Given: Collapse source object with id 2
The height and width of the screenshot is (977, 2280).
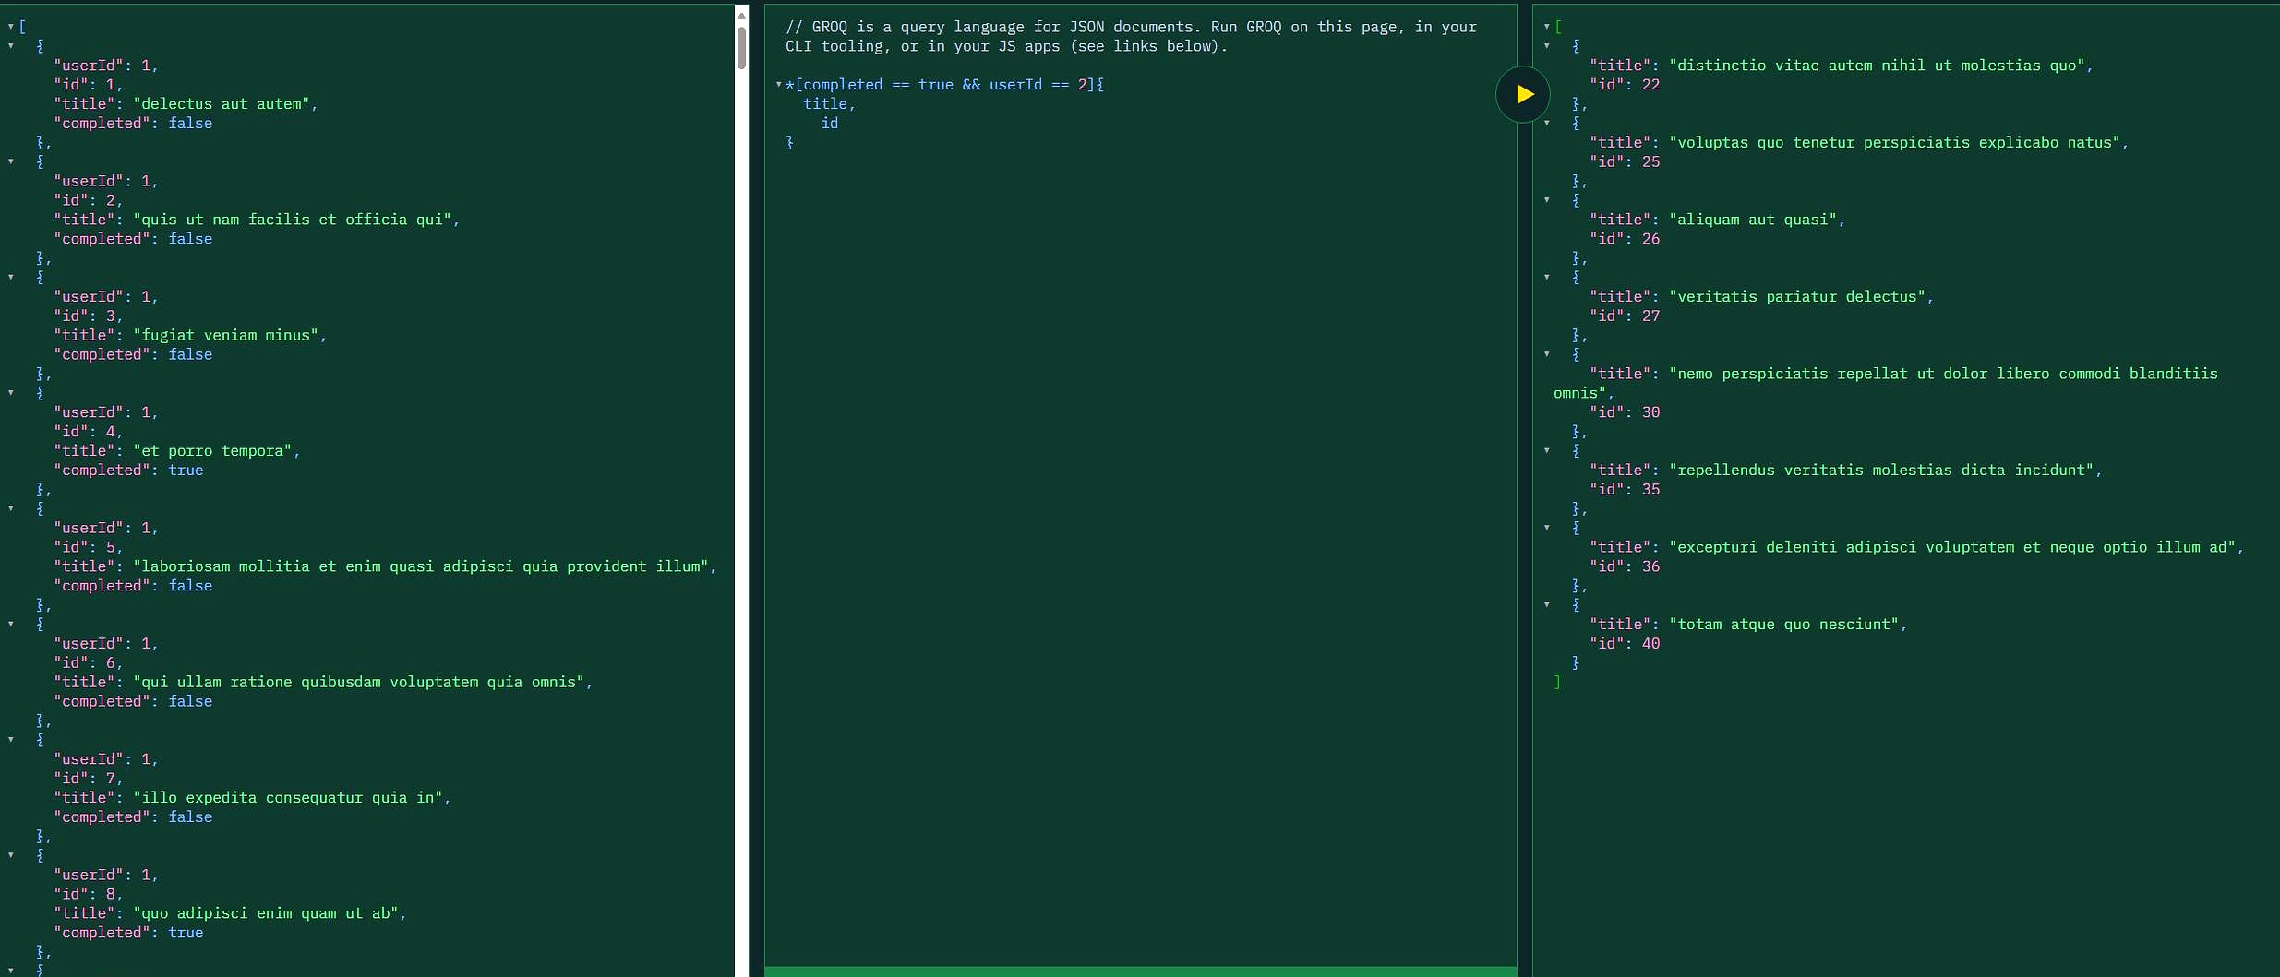Looking at the screenshot, I should tap(11, 161).
